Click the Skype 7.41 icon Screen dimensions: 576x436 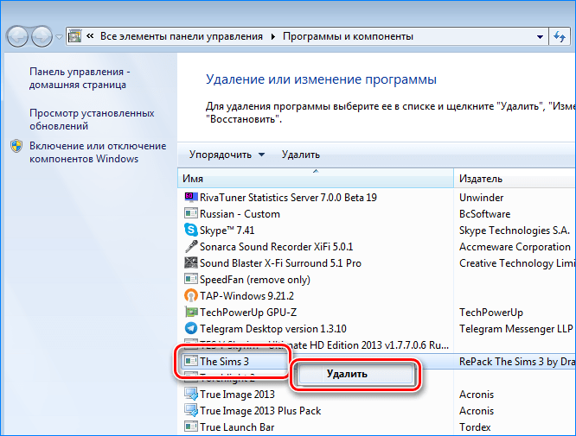click(x=191, y=230)
